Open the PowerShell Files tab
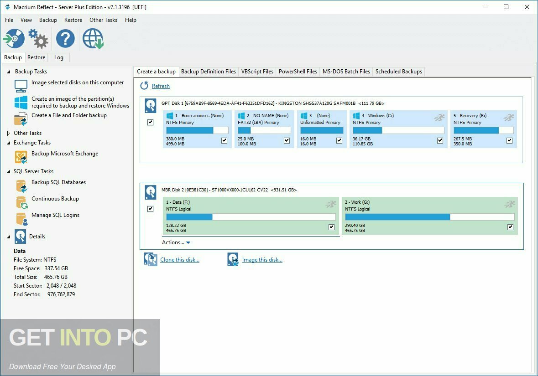This screenshot has height=376, width=538. [x=298, y=71]
